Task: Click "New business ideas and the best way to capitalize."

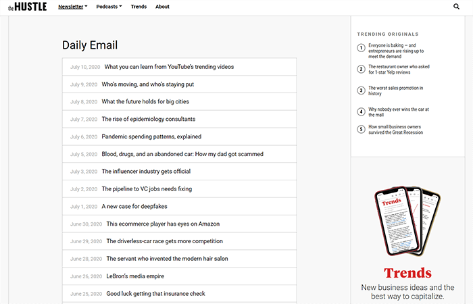Action: coord(407,292)
